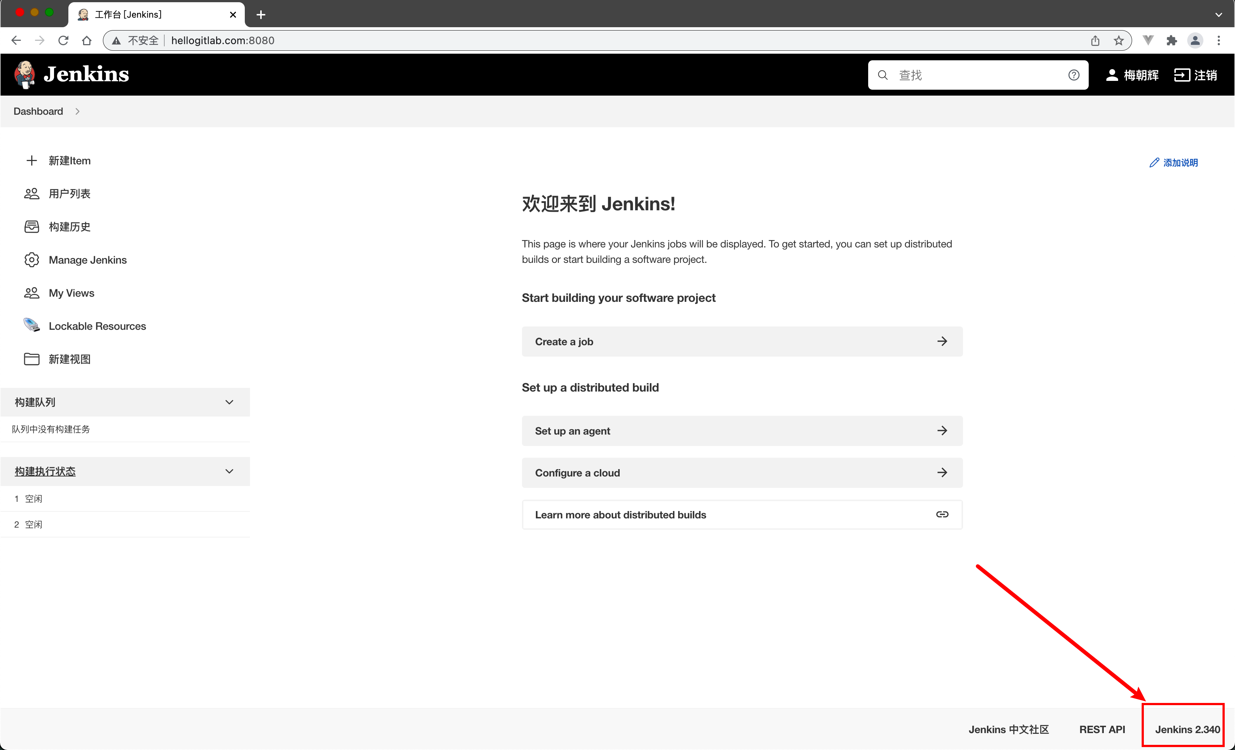1235x750 pixels.
Task: Click the Set up an agent button
Action: point(742,431)
